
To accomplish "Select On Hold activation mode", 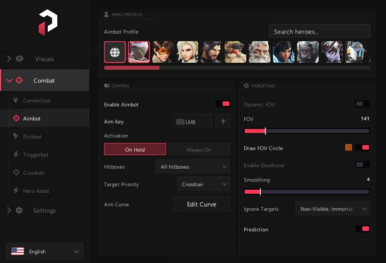I will click(135, 149).
